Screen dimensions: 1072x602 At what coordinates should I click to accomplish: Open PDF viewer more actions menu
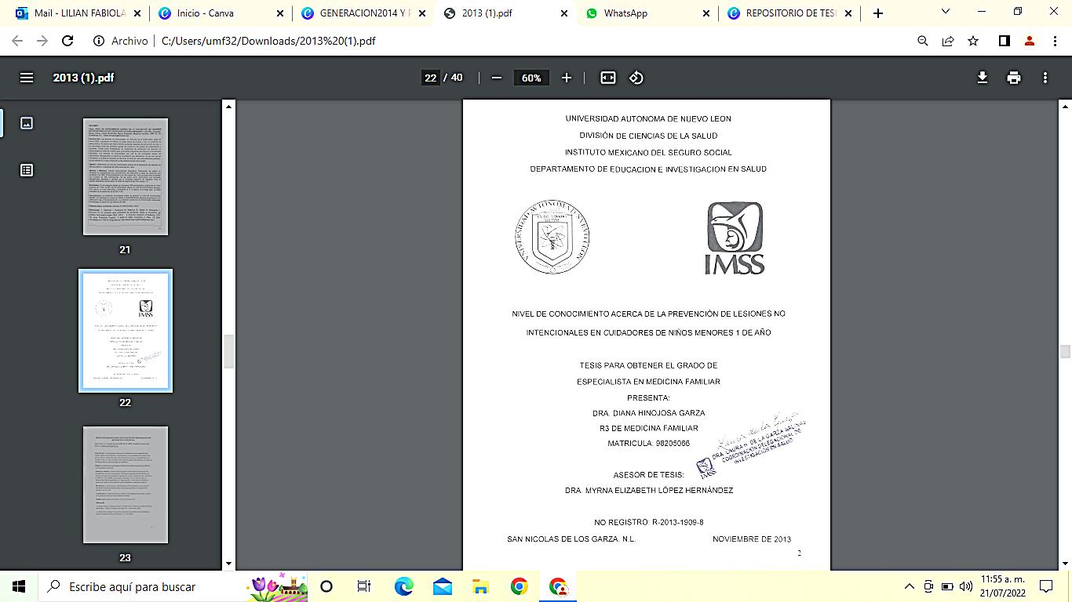coord(1045,78)
